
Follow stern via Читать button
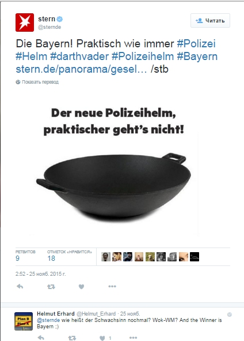point(210,21)
